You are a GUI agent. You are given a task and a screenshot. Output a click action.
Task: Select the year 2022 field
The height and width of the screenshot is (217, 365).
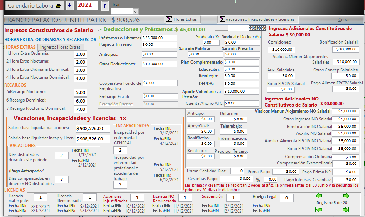[x=87, y=5]
